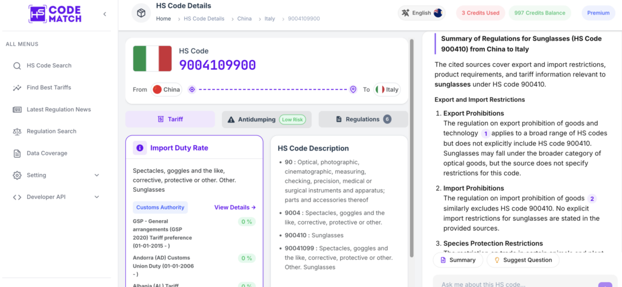Click the scales icon beside Regulation Search

(x=17, y=131)
